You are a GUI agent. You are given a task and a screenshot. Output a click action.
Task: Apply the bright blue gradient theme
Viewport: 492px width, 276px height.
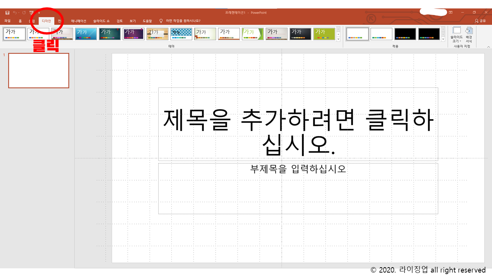pos(86,34)
